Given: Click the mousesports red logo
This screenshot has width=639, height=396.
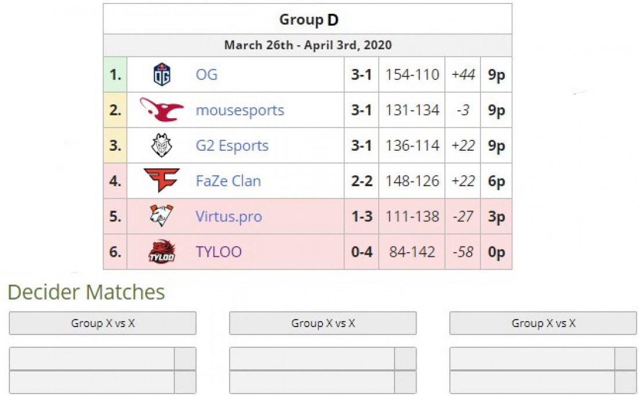Looking at the screenshot, I should 161,110.
